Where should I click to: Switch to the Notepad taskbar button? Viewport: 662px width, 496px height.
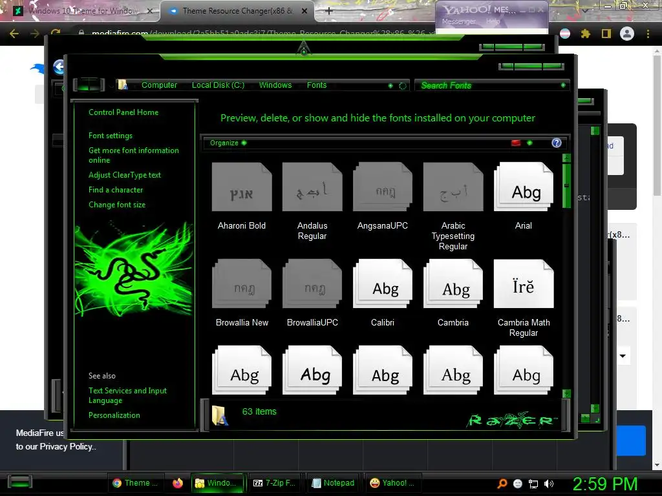pos(334,483)
